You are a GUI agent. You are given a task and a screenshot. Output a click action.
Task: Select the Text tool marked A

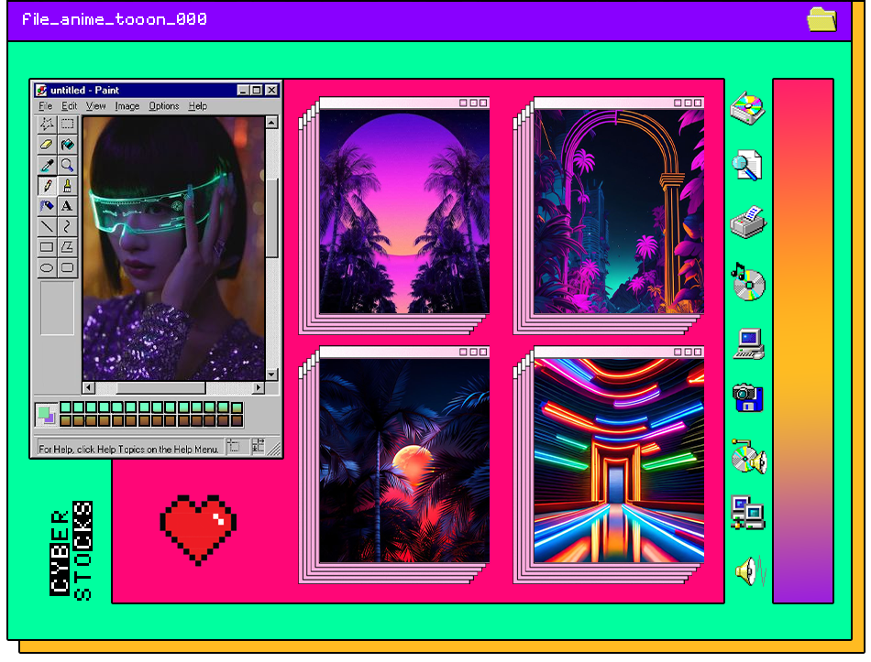pos(67,206)
